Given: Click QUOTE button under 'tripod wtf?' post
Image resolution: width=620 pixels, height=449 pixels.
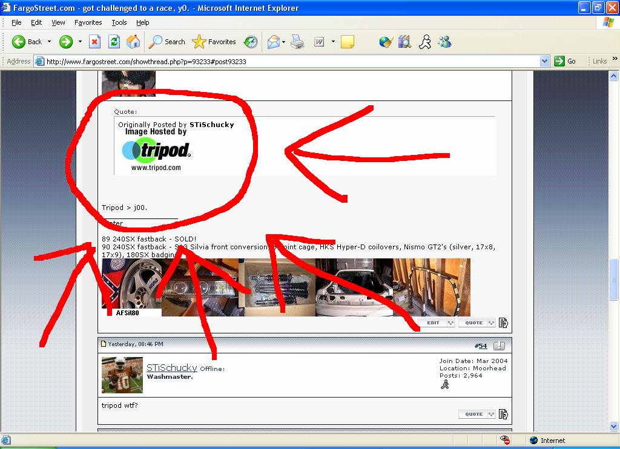Looking at the screenshot, I should pyautogui.click(x=477, y=415).
